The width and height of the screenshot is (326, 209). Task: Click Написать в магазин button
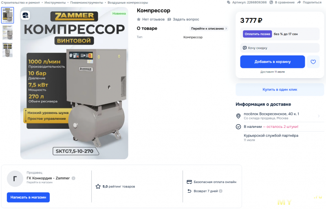(x=28, y=197)
